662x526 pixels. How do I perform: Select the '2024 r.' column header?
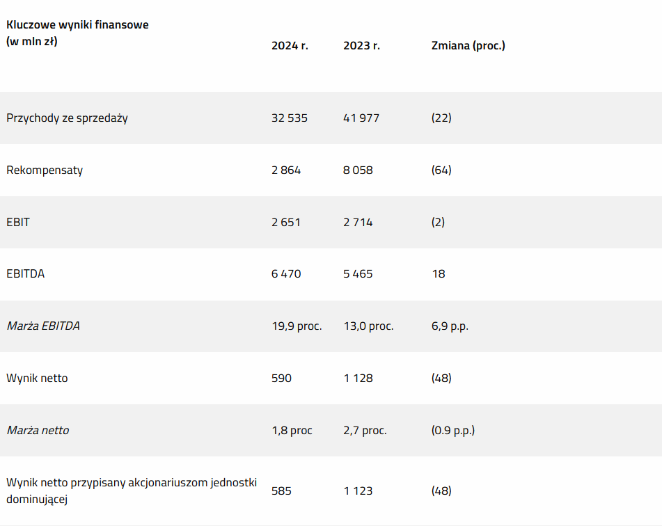290,46
